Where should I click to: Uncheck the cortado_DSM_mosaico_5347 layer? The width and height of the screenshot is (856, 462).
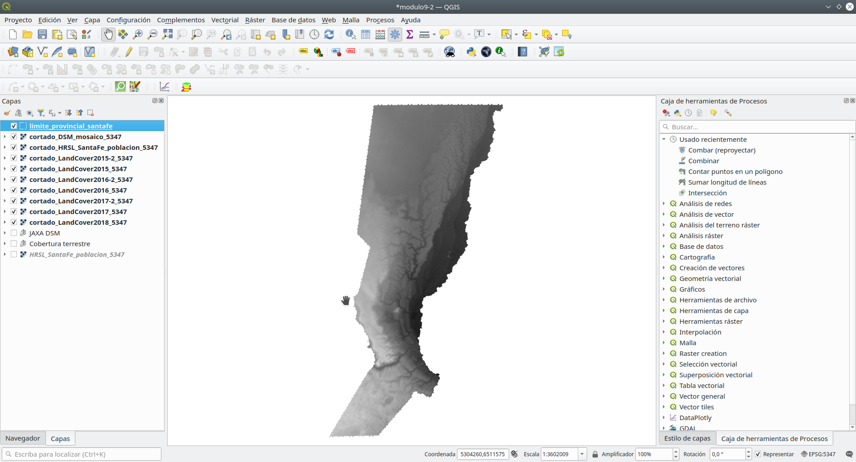click(x=14, y=136)
